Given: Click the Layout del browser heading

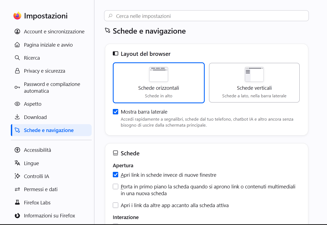Looking at the screenshot, I should pos(146,54).
